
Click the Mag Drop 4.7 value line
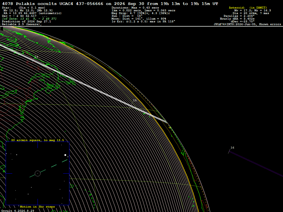[x=141, y=13]
